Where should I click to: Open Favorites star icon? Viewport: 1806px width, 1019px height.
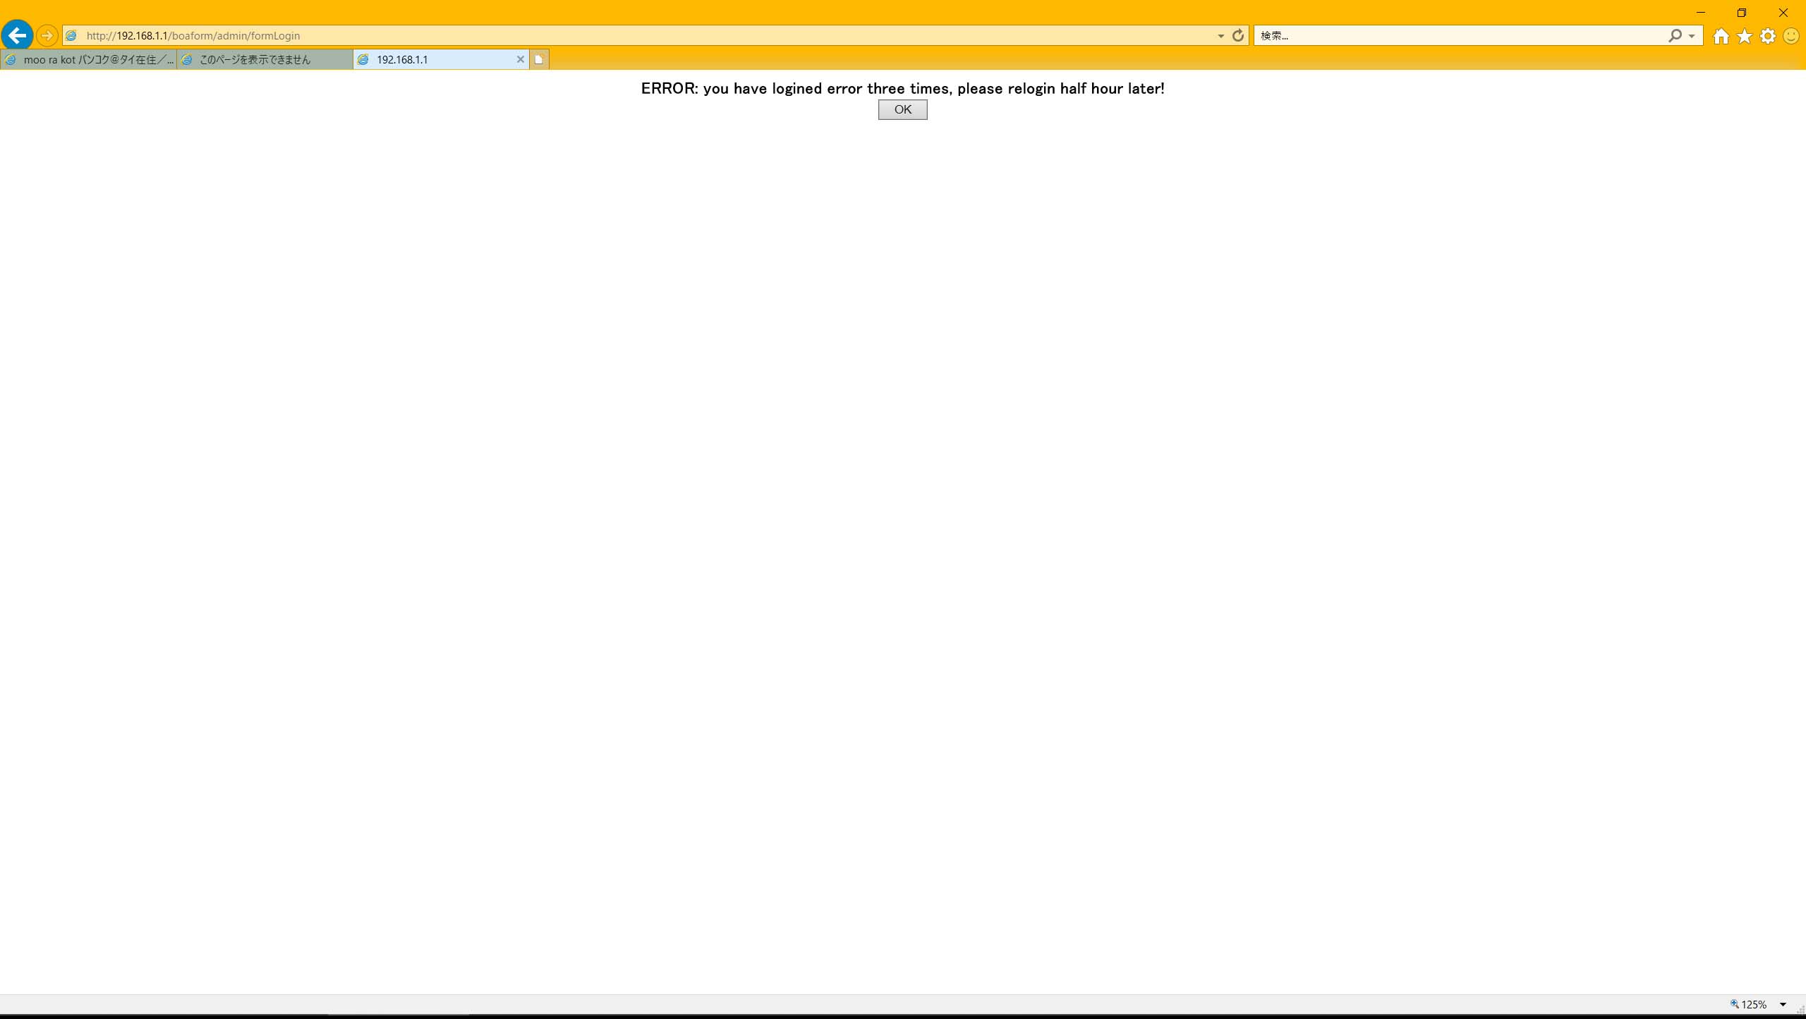click(x=1745, y=36)
